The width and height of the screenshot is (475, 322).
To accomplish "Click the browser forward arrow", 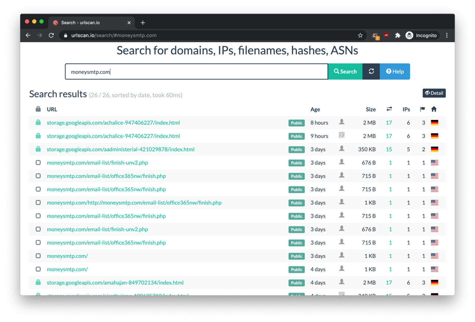I will (40, 35).
